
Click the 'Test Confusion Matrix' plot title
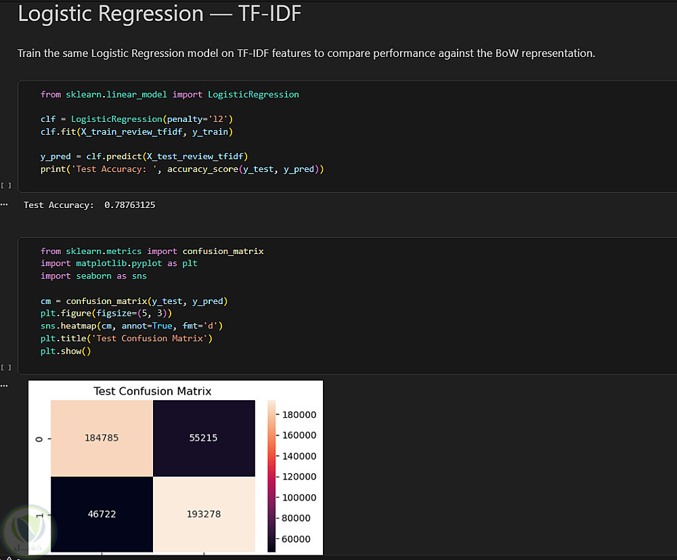pyautogui.click(x=152, y=391)
